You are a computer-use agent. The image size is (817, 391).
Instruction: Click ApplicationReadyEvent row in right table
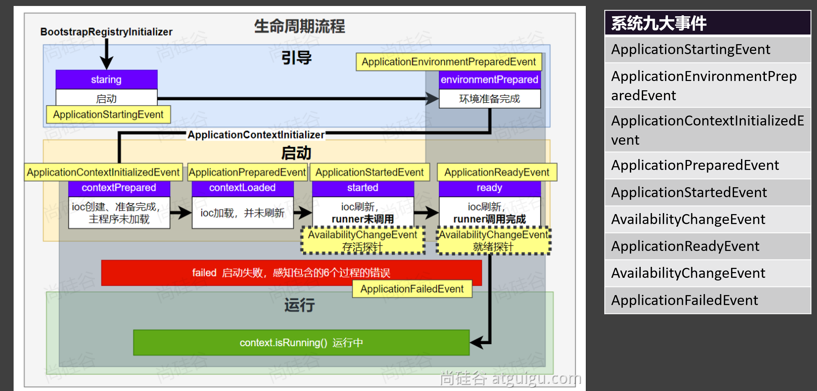pyautogui.click(x=707, y=246)
